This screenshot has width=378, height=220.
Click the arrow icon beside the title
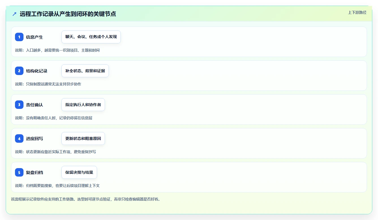click(x=14, y=14)
